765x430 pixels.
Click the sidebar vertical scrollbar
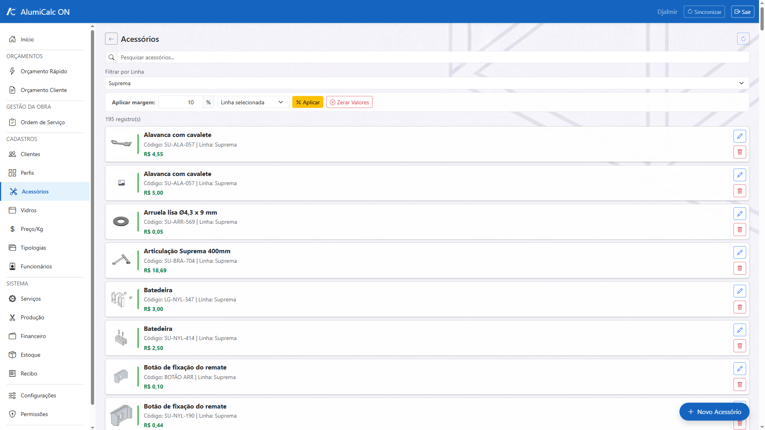(x=92, y=217)
